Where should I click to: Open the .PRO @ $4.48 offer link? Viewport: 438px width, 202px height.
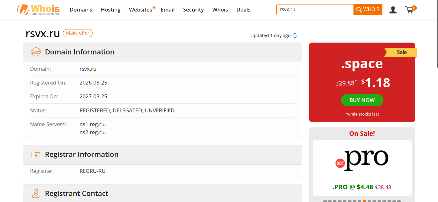pos(353,187)
